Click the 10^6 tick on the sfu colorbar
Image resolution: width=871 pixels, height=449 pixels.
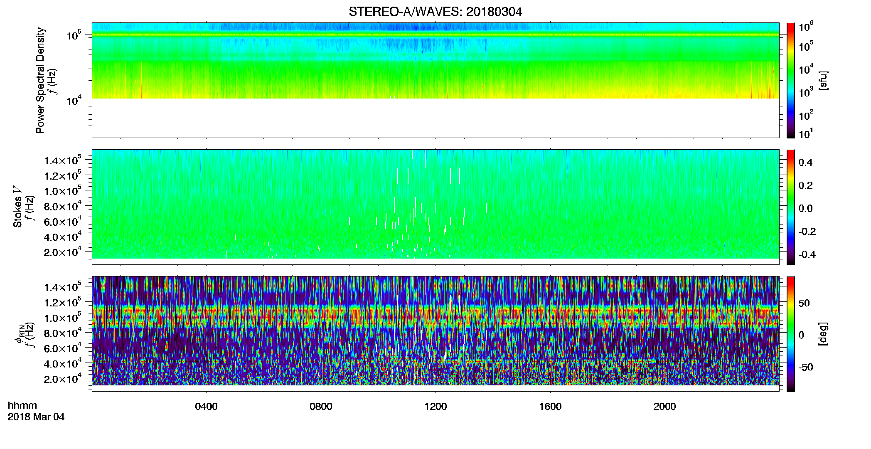click(806, 27)
